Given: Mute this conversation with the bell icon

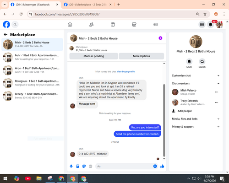Looking at the screenshot, I should (x=189, y=61).
